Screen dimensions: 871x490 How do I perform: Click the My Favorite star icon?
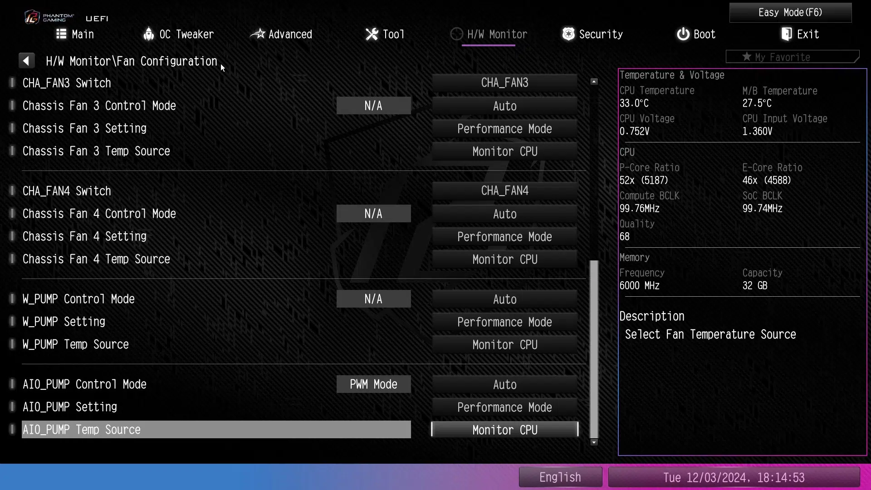[x=747, y=57]
